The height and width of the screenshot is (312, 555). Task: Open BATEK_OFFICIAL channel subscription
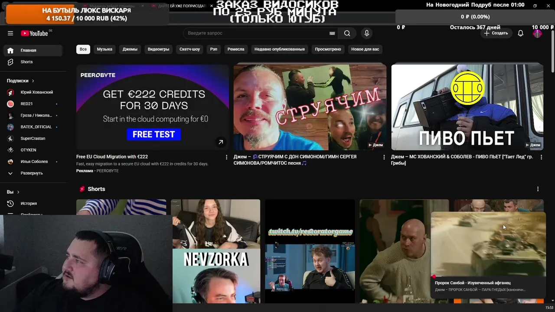33,127
